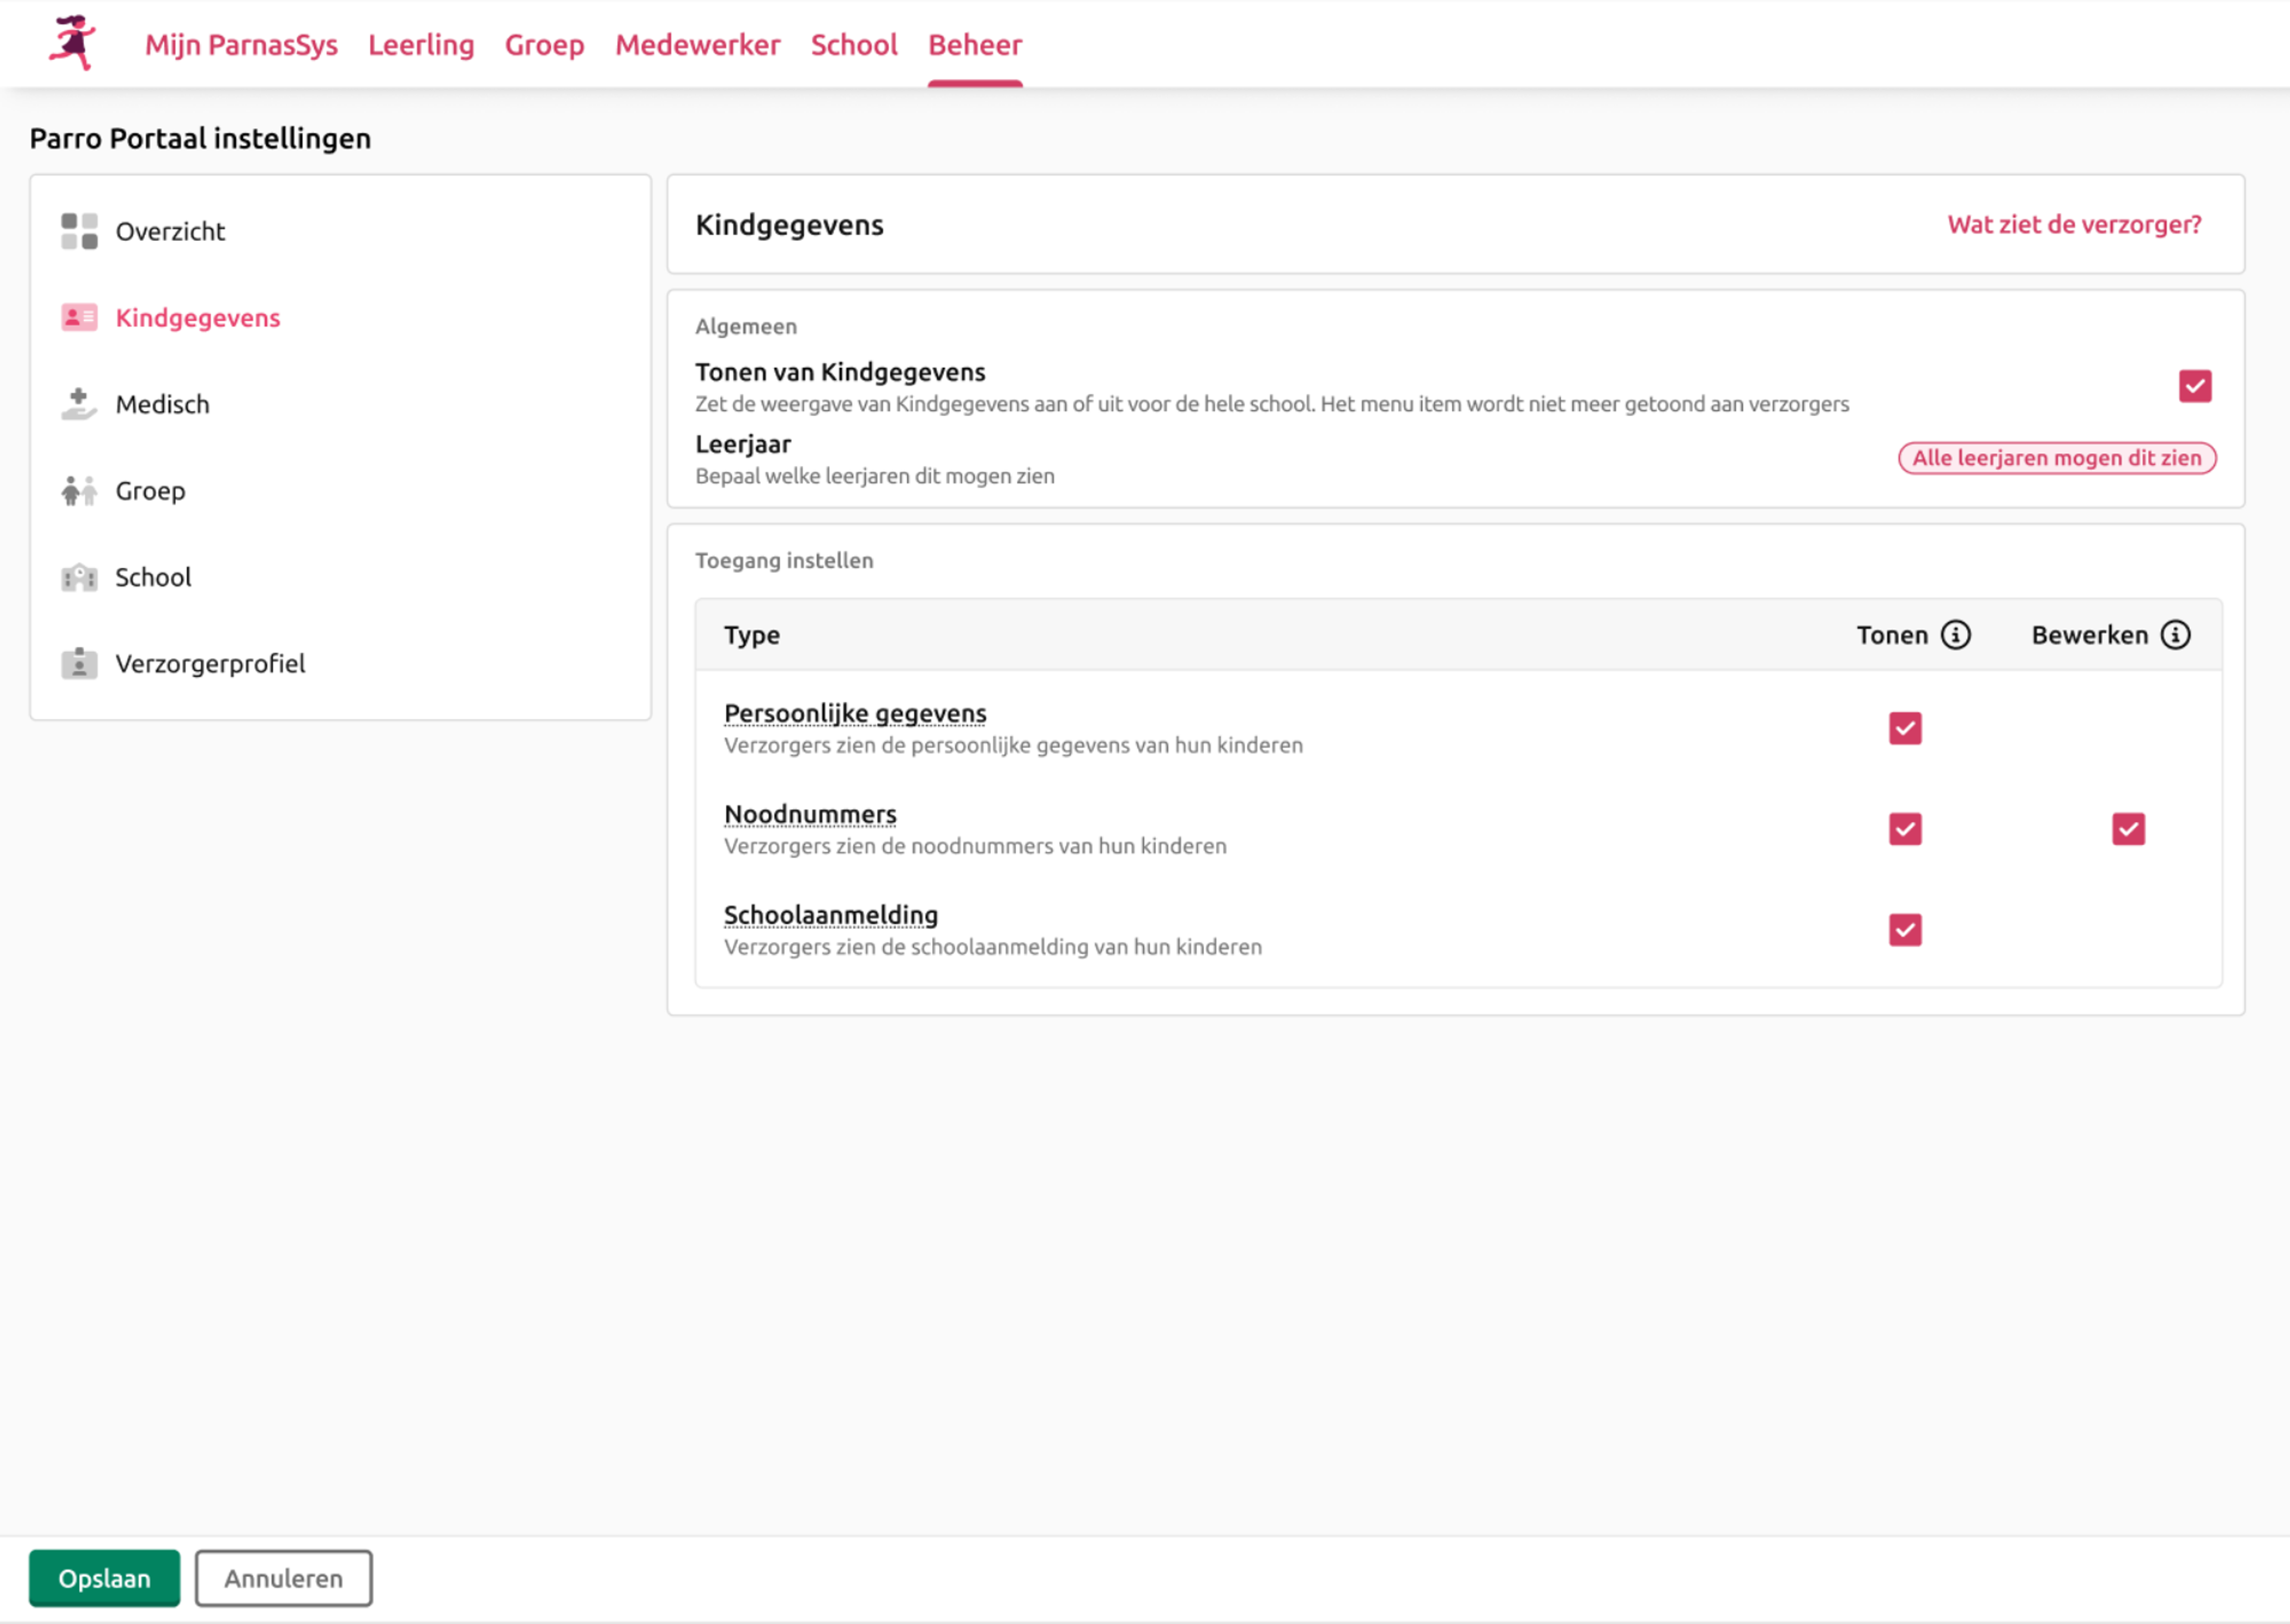This screenshot has height=1624, width=2290.
Task: Open the Mijn ParnasSys menu
Action: pos(241,45)
